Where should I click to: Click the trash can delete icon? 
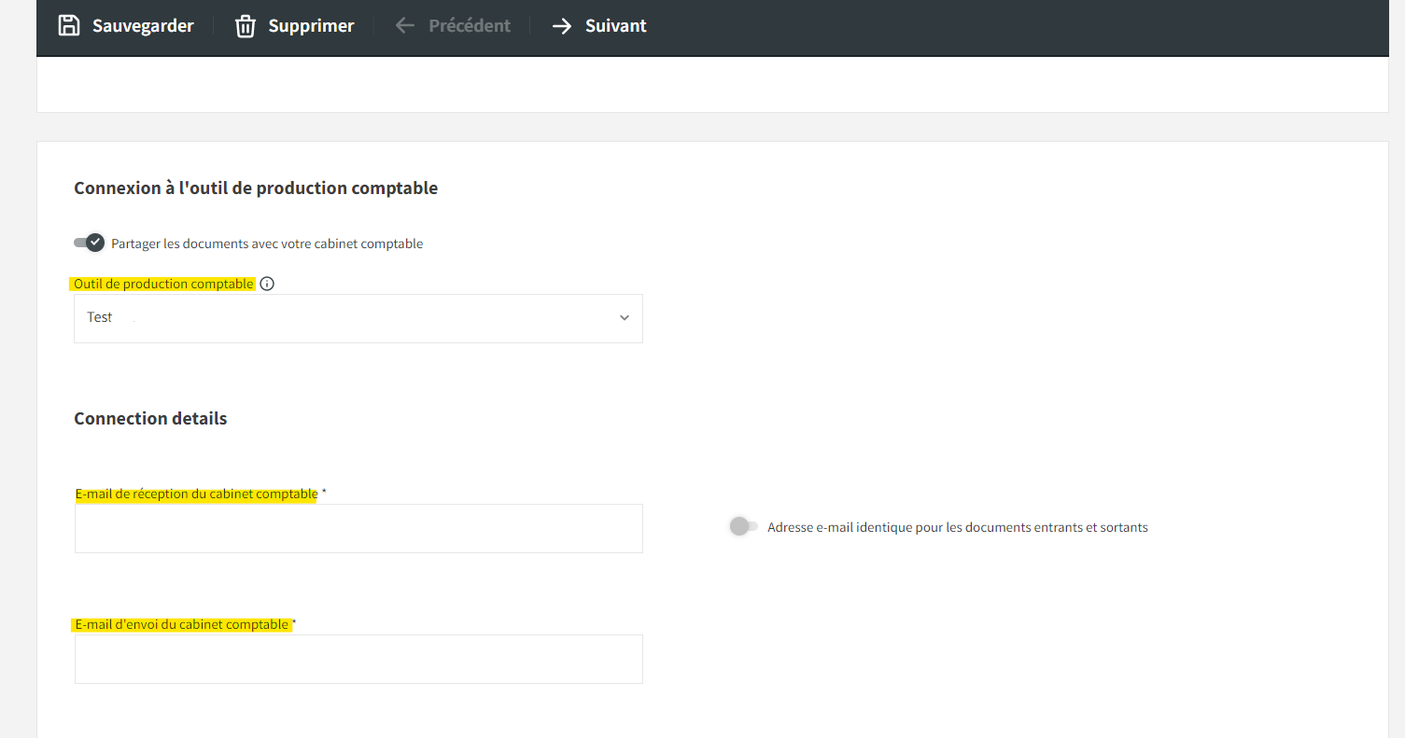point(246,26)
